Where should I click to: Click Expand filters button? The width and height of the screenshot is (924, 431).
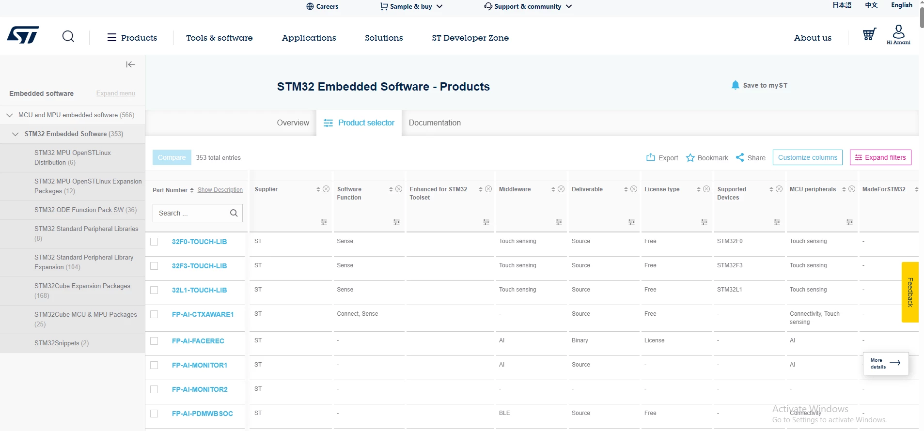(x=880, y=157)
